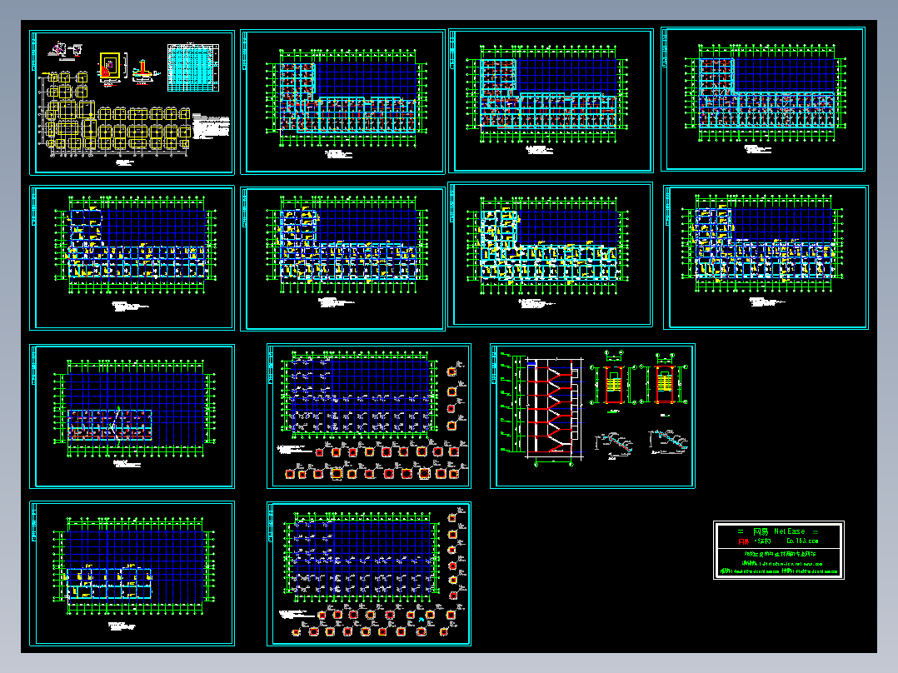Select the yellow square footing plan detail
The image size is (898, 673).
[x=110, y=66]
